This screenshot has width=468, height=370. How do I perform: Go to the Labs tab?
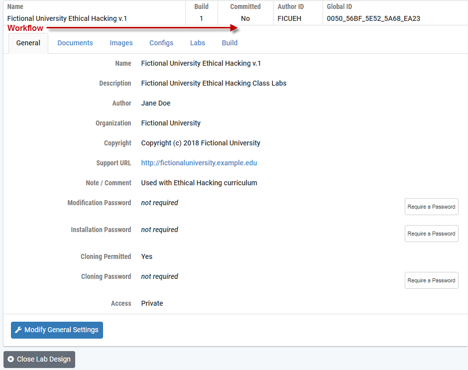pyautogui.click(x=198, y=43)
